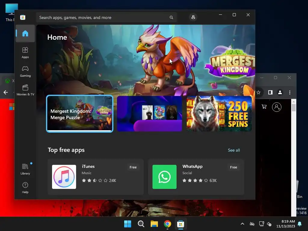Click the Top free apps heading
308x231 pixels.
click(x=66, y=150)
